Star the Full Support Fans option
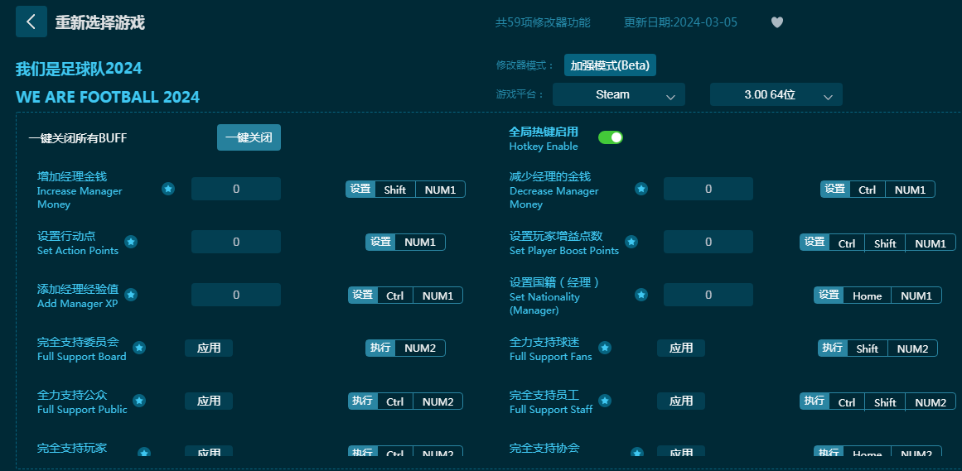Screen dimensions: 962x471 pyautogui.click(x=605, y=348)
